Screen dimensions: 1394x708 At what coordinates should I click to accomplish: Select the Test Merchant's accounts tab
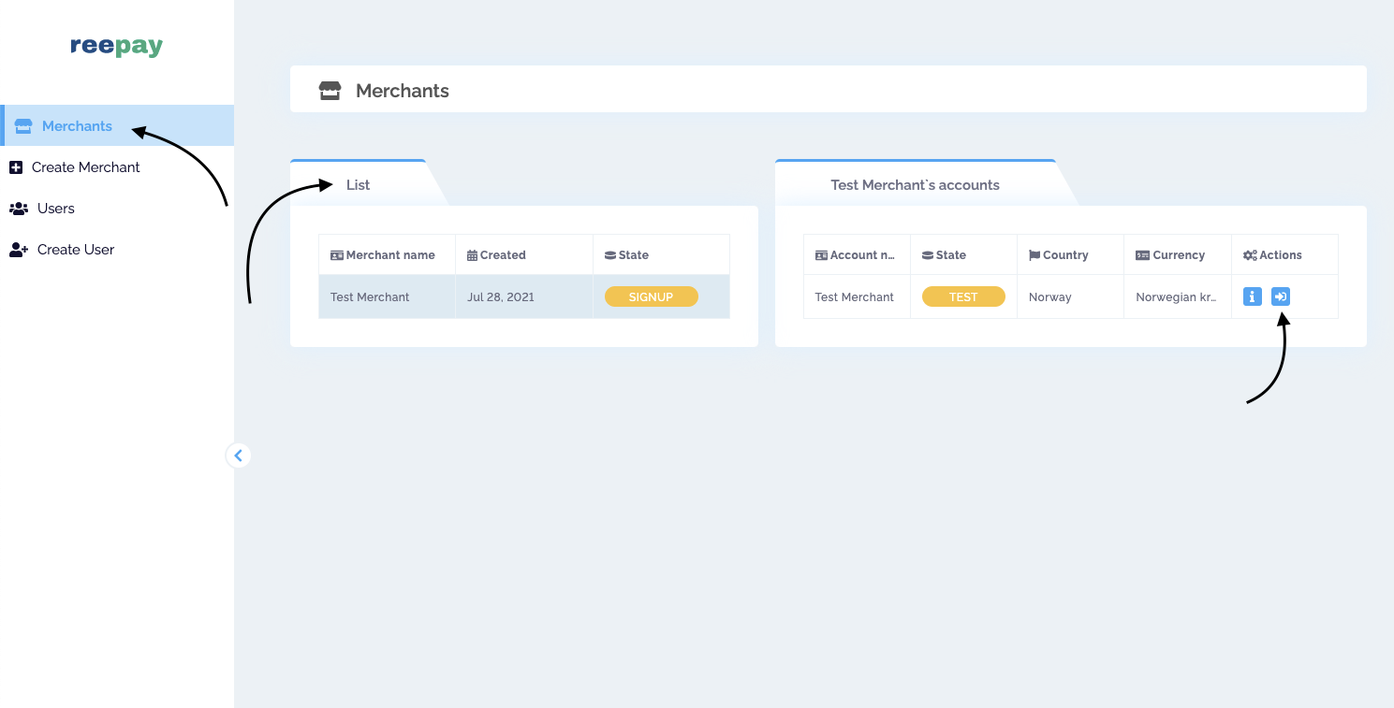[x=916, y=184]
